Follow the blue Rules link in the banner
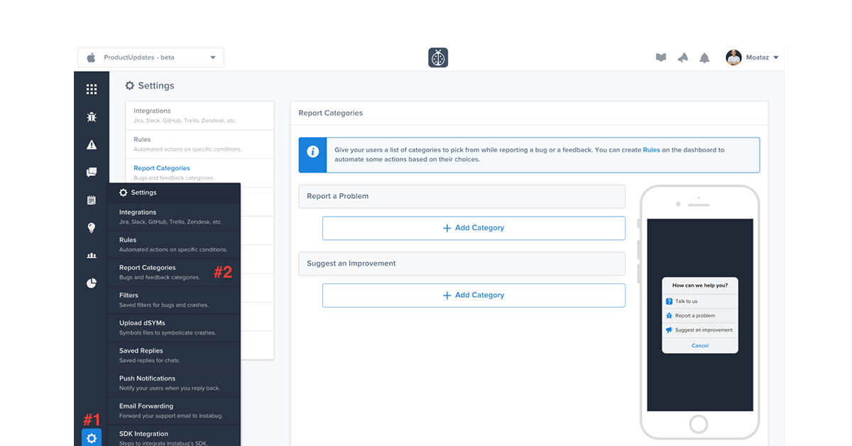 tap(652, 150)
